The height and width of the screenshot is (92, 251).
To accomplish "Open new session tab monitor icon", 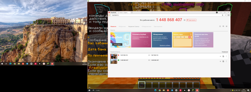I will pyautogui.click(x=132, y=12).
